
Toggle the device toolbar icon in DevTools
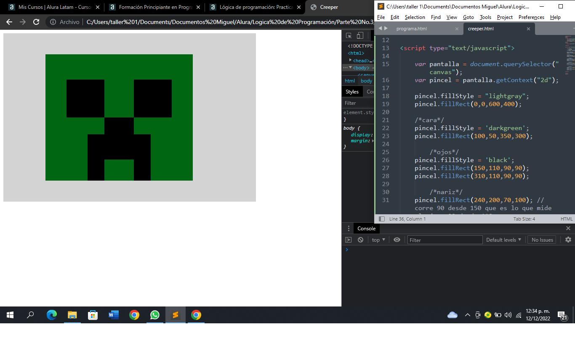point(360,36)
